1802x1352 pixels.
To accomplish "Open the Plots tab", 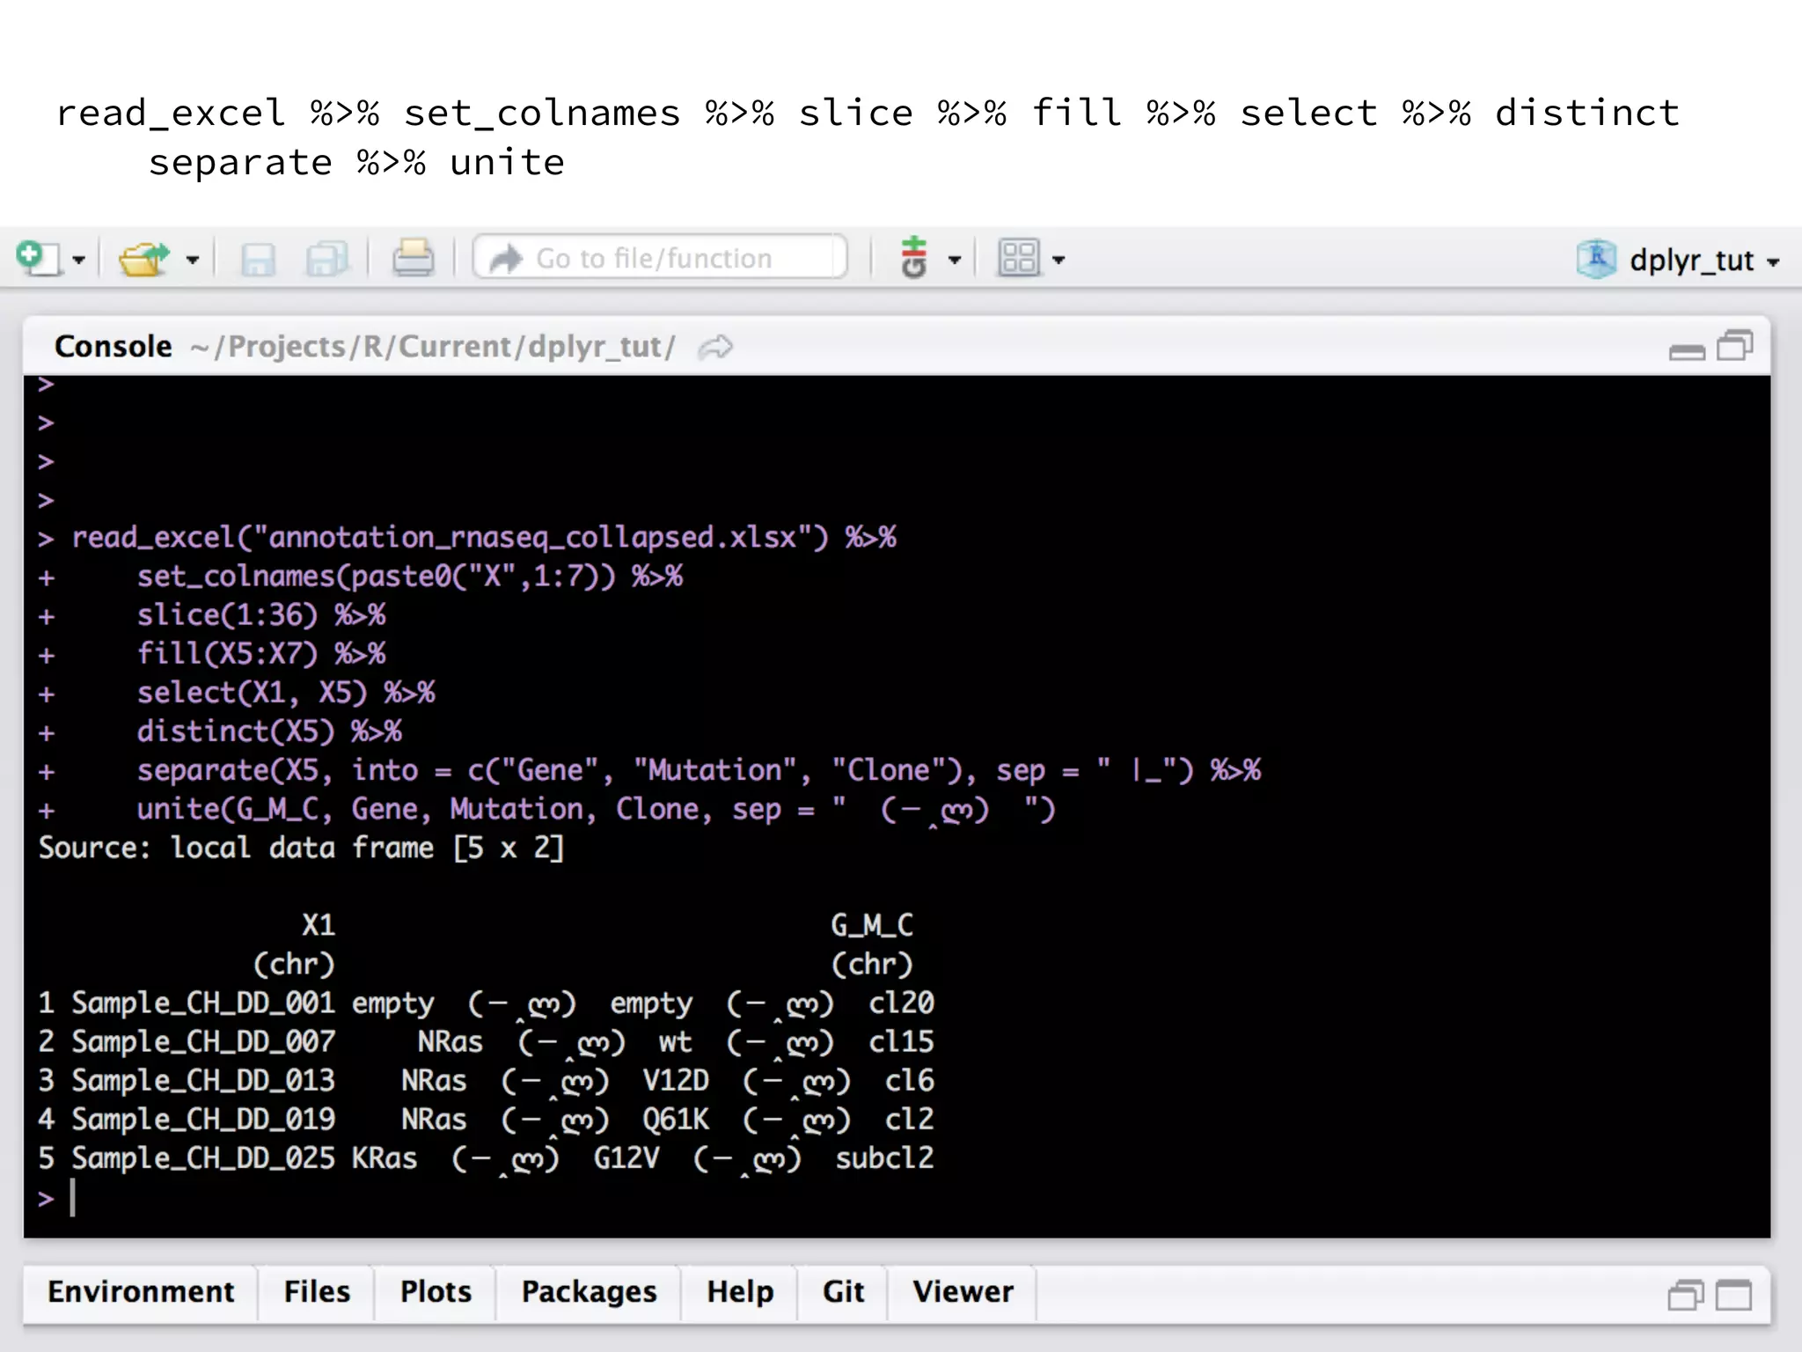I will point(436,1292).
